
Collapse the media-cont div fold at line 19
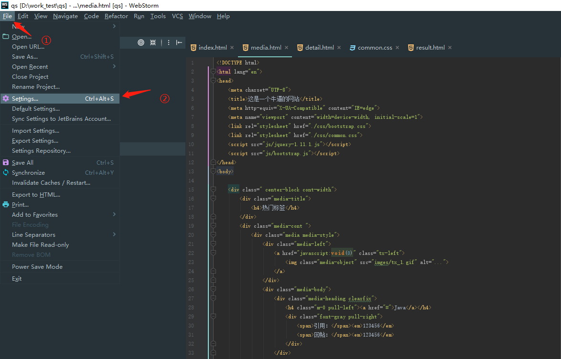coord(213,226)
